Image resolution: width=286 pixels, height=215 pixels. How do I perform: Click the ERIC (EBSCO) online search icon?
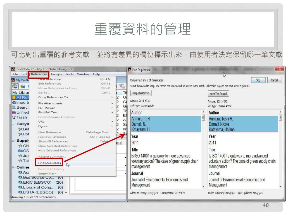tap(20, 182)
